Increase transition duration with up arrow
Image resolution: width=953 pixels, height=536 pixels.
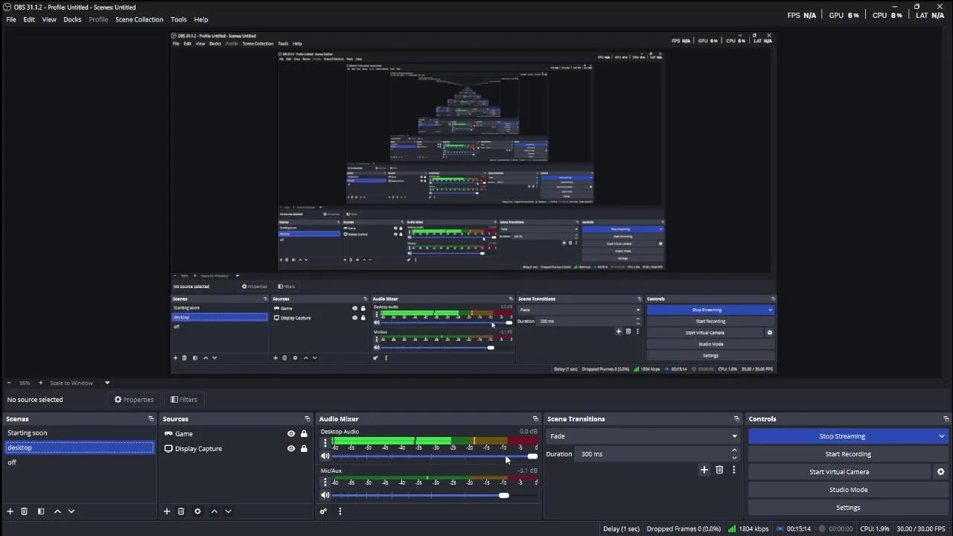[x=735, y=450]
